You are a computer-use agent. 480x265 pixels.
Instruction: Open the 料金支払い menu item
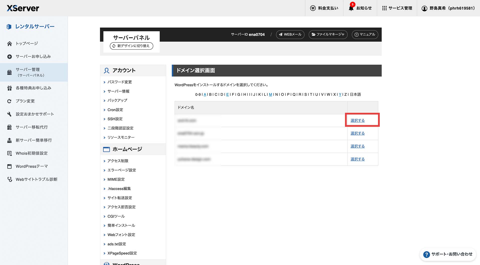pyautogui.click(x=324, y=8)
